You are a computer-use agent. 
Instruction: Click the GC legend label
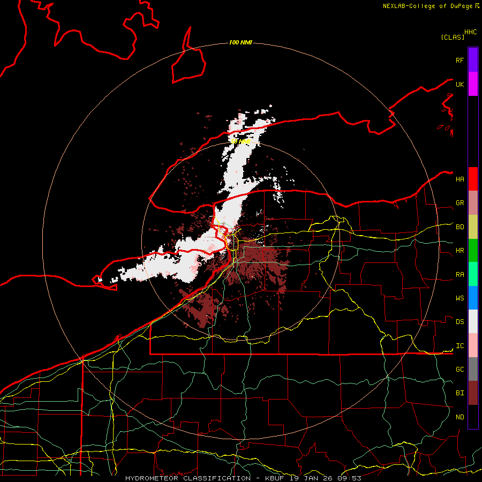pos(460,369)
